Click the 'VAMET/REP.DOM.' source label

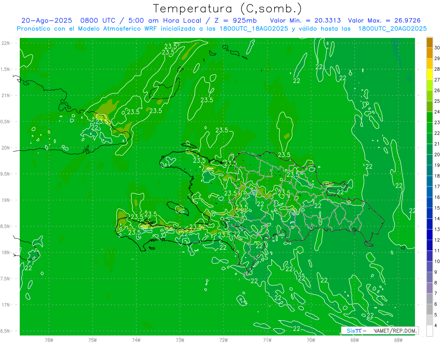pyautogui.click(x=395, y=330)
